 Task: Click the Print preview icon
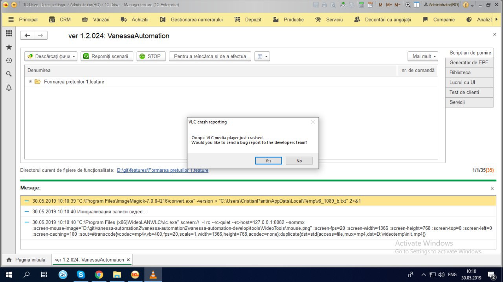tap(333, 5)
